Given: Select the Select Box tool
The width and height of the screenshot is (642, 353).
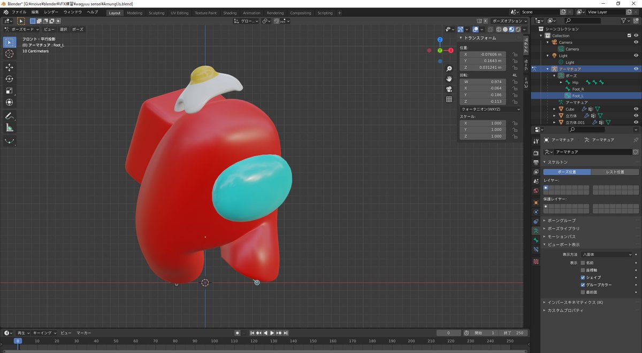Looking at the screenshot, I should pos(10,42).
